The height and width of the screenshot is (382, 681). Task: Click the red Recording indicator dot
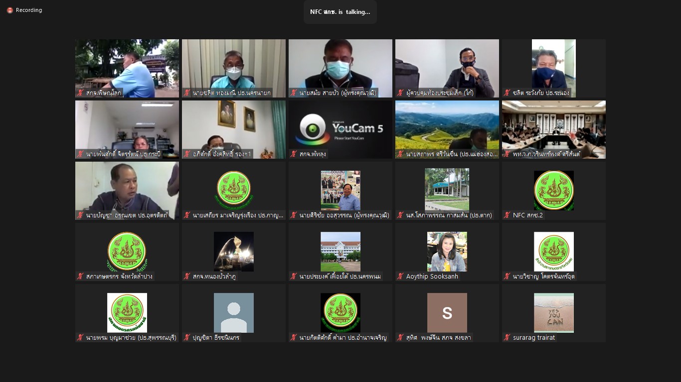point(10,10)
